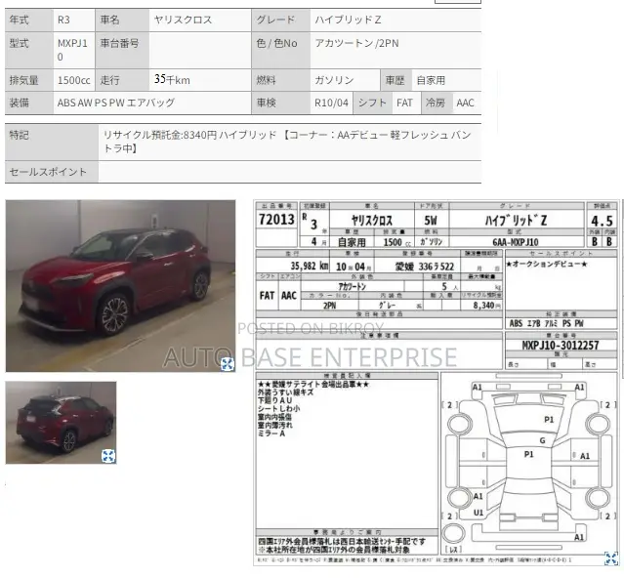This screenshot has width=624, height=578.
Task: Click chassis number MXPJ10-3012257 on the sheet
Action: tap(561, 346)
